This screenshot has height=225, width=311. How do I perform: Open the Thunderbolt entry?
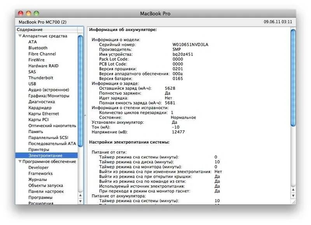(41, 78)
